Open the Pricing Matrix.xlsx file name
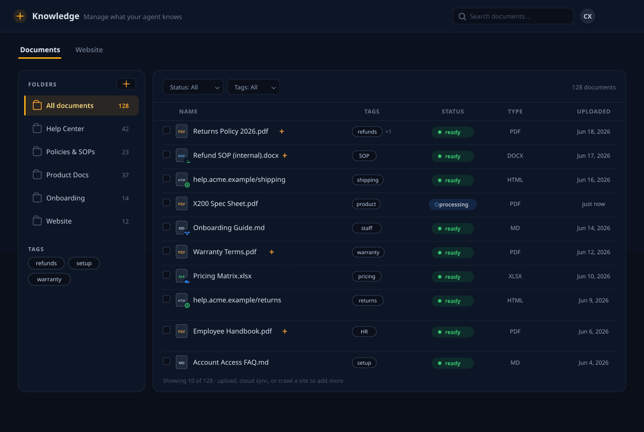 point(222,276)
